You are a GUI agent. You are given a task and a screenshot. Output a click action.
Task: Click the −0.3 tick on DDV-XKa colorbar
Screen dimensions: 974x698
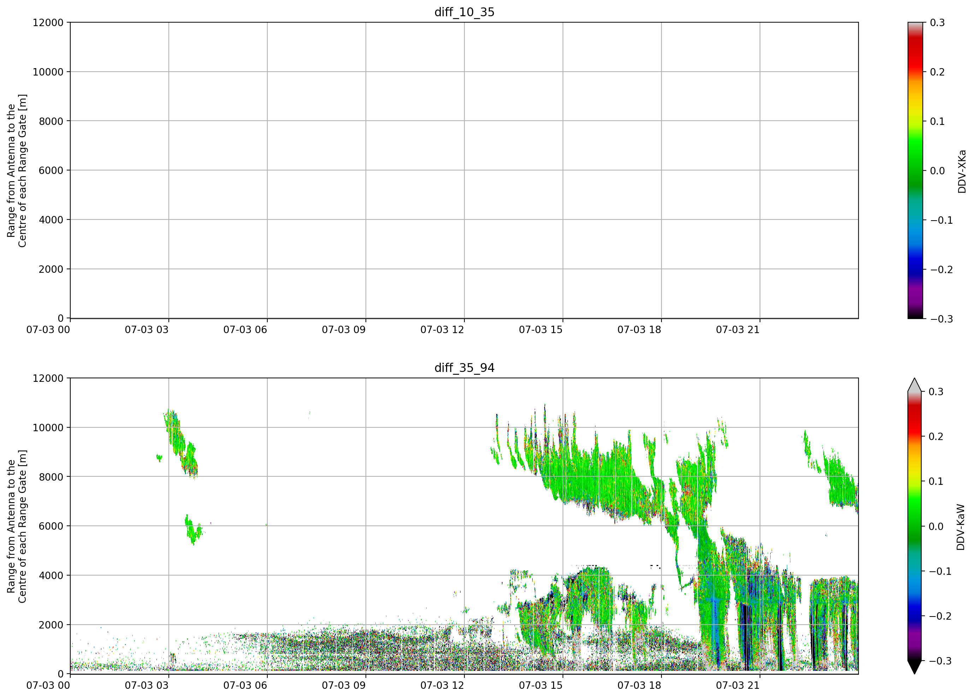[942, 319]
